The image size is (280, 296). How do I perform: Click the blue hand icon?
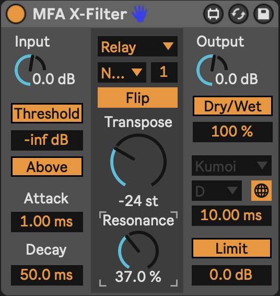pyautogui.click(x=139, y=14)
